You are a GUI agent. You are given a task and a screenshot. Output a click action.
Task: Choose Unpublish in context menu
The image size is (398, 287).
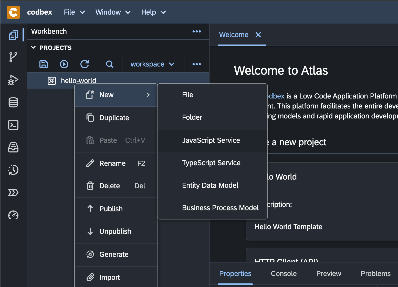point(116,231)
